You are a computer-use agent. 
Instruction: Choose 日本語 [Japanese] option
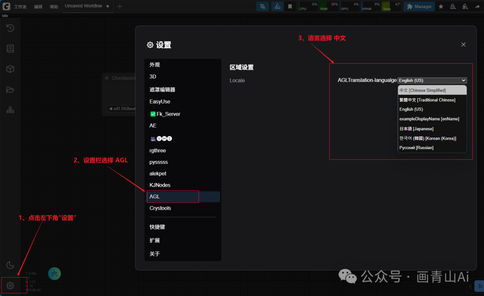(432, 129)
